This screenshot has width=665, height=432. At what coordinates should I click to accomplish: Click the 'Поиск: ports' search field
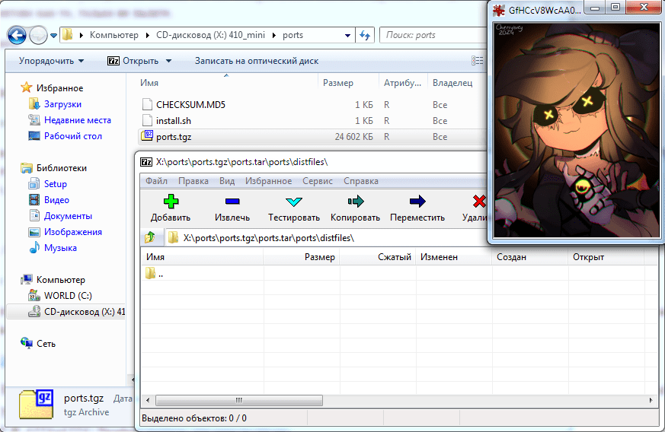(433, 35)
